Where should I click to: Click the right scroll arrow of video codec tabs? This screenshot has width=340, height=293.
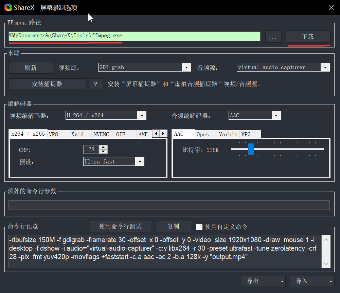[x=163, y=133]
